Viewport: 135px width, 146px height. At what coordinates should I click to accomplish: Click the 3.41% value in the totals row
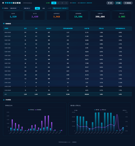click(x=120, y=94)
